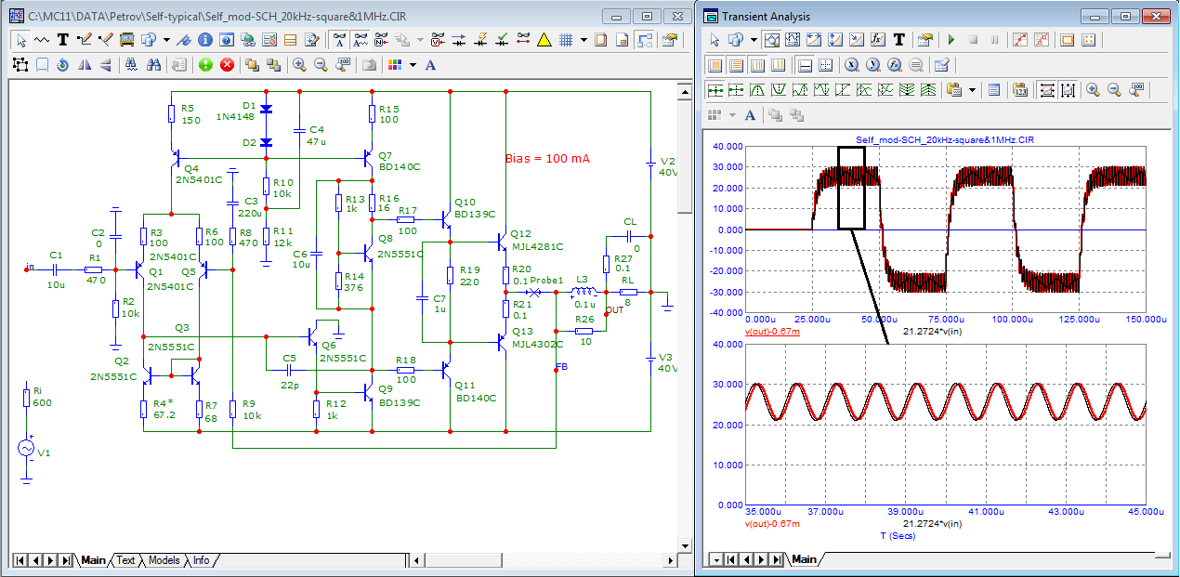Expand the grid options dropdown arrow
Screen dimensions: 1180x577
(583, 40)
